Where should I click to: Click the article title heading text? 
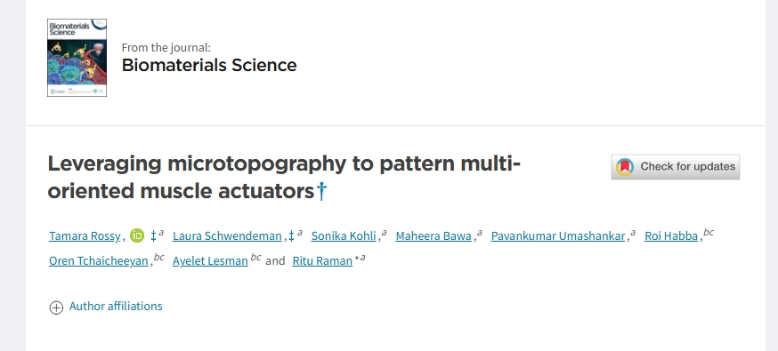click(284, 177)
